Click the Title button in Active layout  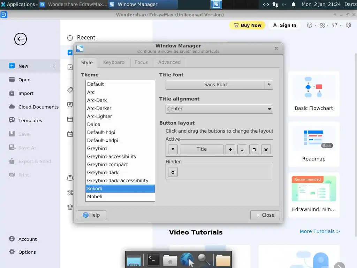pos(202,149)
